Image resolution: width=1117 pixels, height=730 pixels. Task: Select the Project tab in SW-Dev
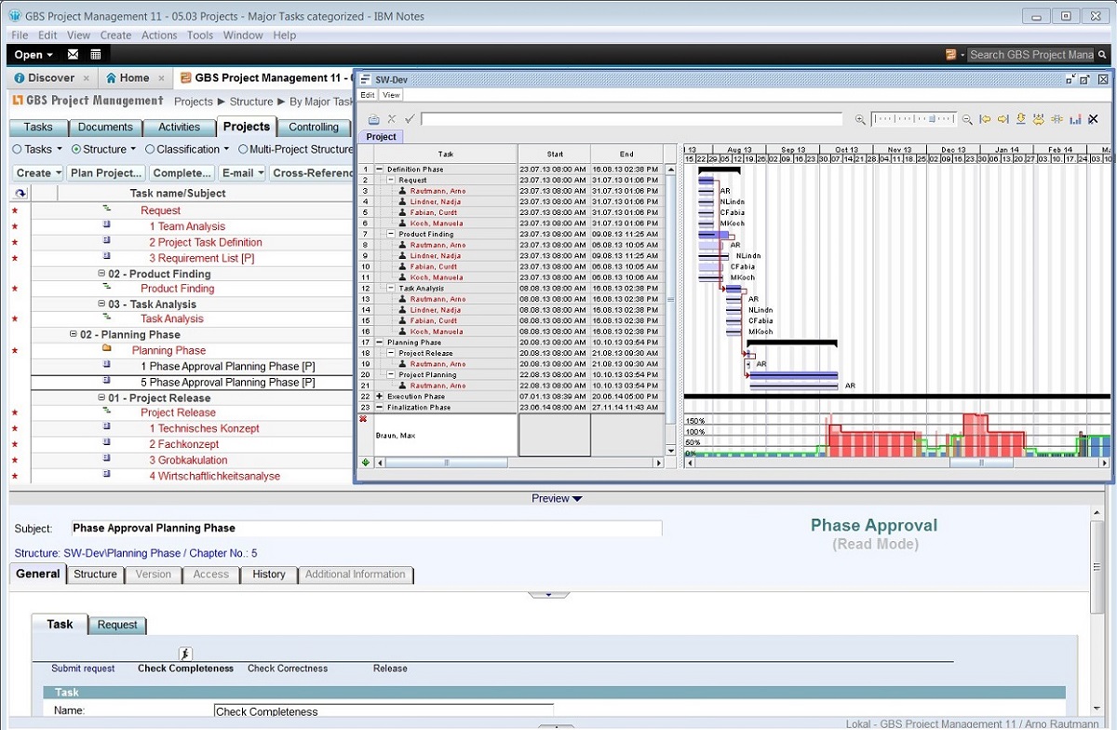[381, 137]
